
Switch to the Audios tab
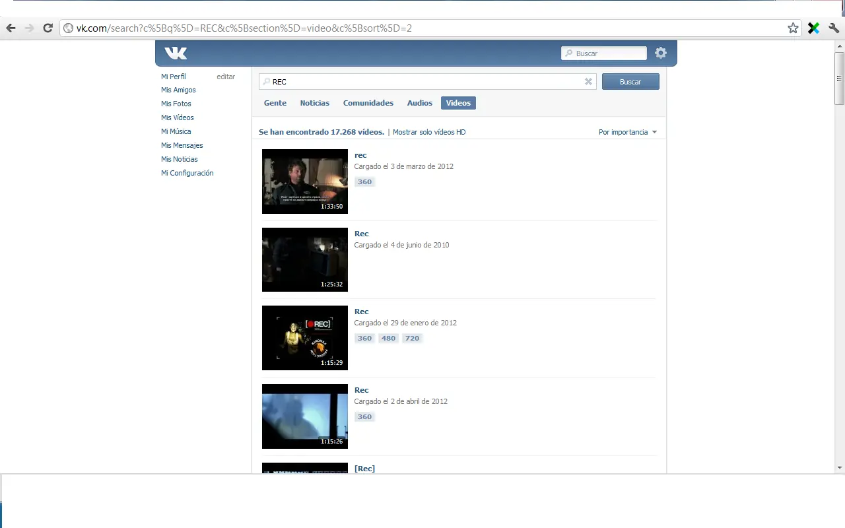pos(420,103)
